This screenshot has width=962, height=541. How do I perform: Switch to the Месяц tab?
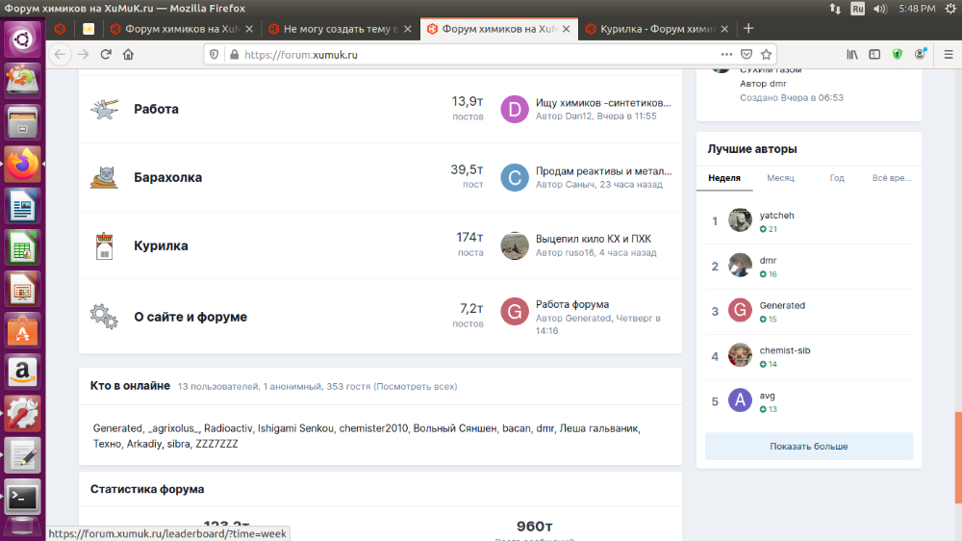click(x=780, y=178)
